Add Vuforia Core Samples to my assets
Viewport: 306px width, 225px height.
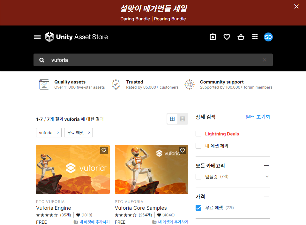click(x=170, y=222)
